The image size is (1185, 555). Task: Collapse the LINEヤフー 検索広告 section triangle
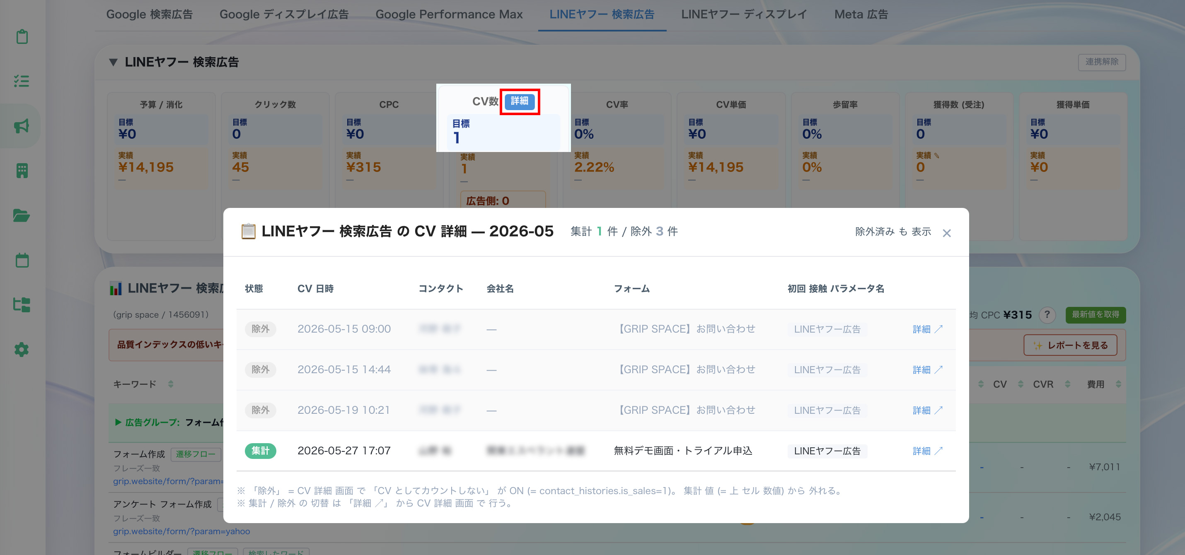tap(113, 62)
